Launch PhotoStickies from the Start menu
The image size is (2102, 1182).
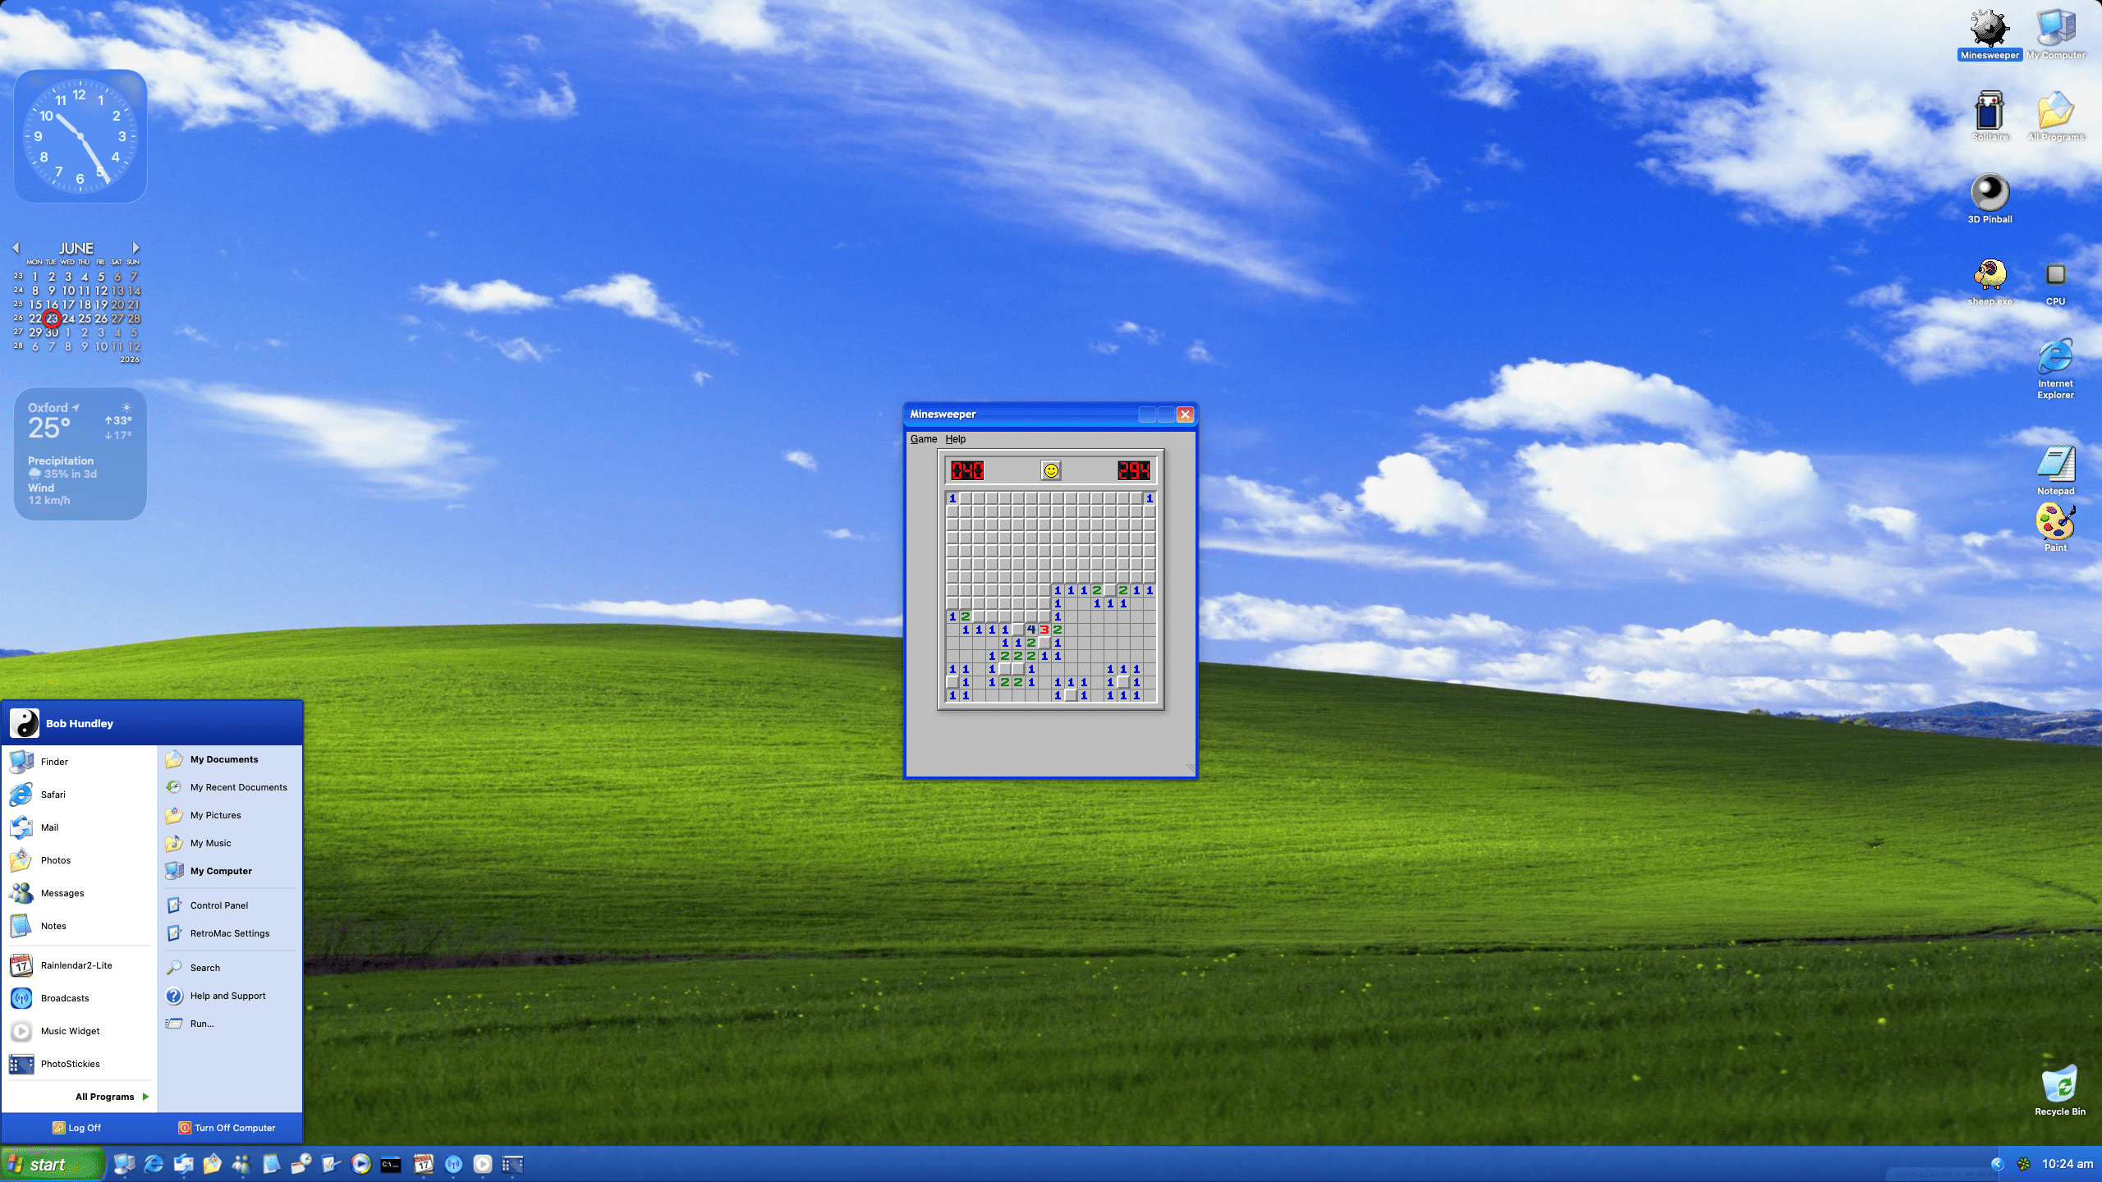(x=79, y=1064)
